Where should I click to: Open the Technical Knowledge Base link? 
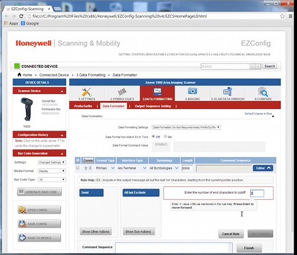click(x=250, y=54)
